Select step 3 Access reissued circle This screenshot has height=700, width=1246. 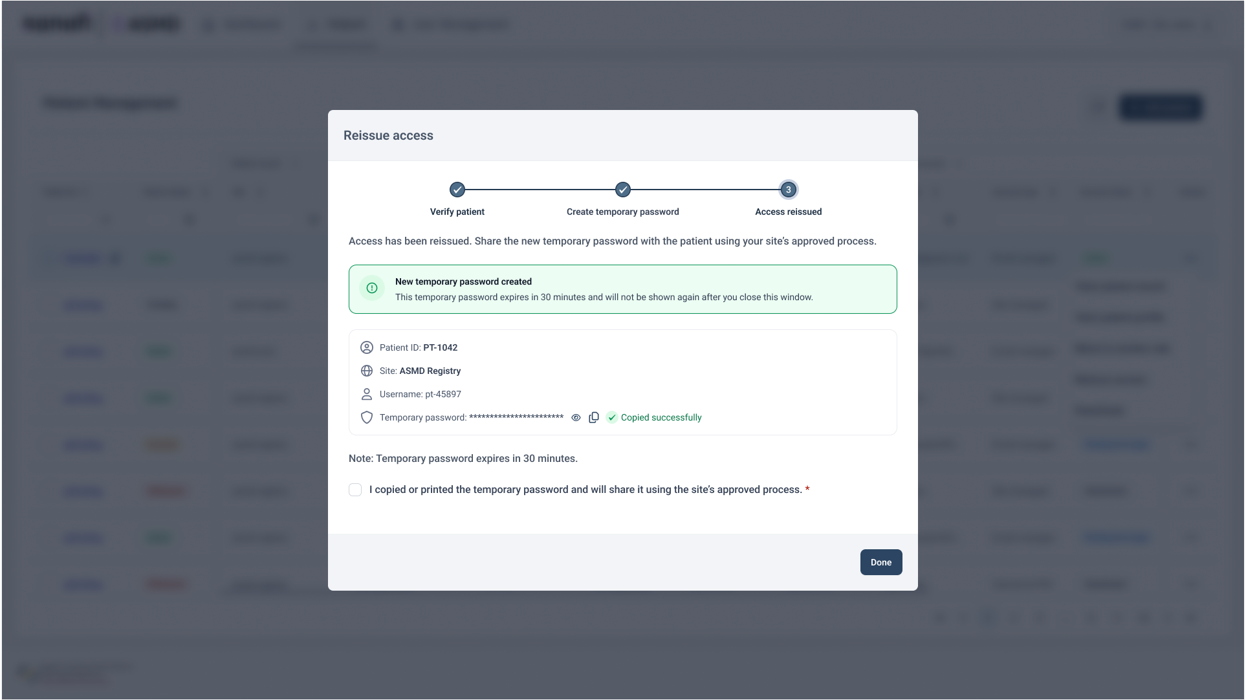[789, 190]
